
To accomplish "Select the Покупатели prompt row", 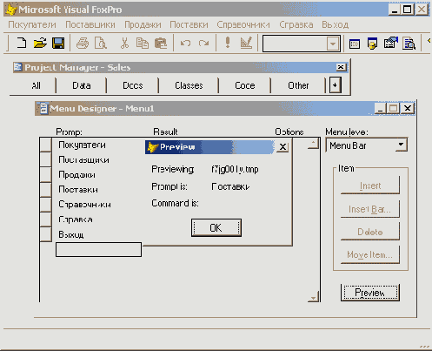I will click(82, 145).
